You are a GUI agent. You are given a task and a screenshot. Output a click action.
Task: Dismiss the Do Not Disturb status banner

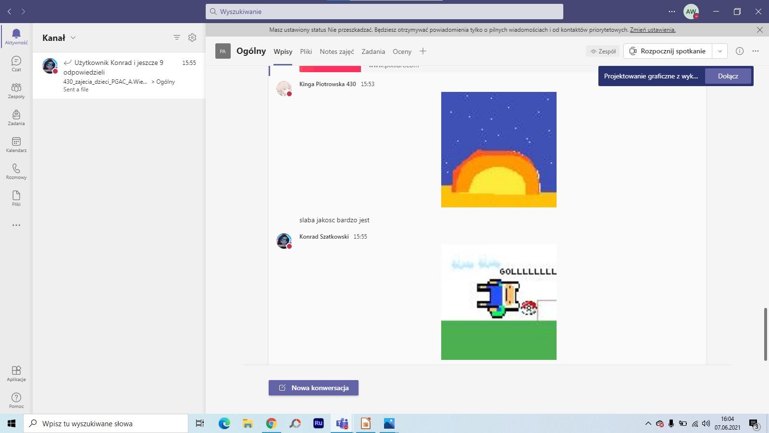760,30
